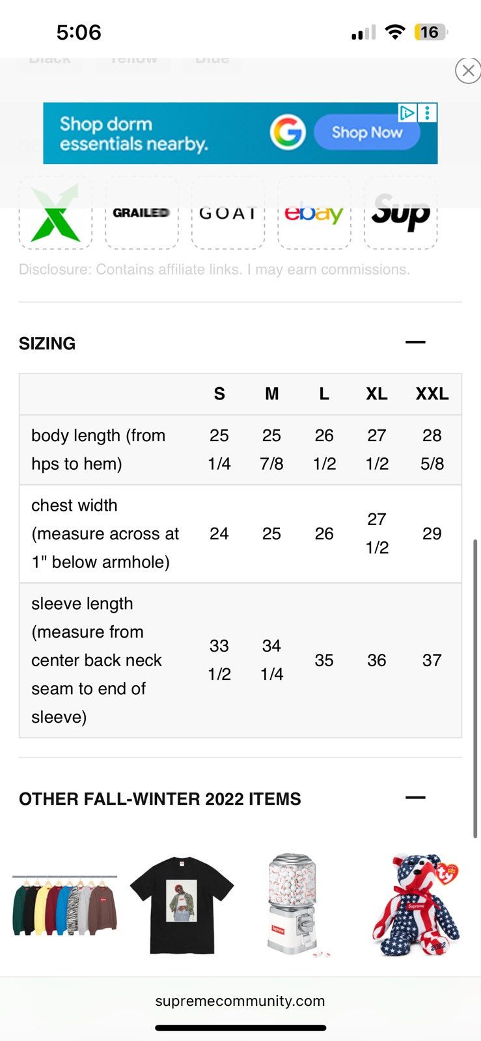Tap the GOAT marketplace logo
The width and height of the screenshot is (481, 1041).
(x=228, y=213)
